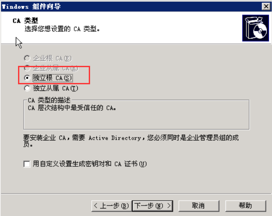272x216 pixels.
Task: Click the 选择您想设置的 CA 类型 subtitle
Action: point(62,29)
